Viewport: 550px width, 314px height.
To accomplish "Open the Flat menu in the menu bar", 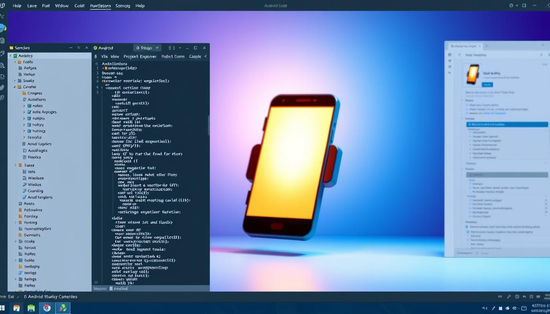I will 46,6.
